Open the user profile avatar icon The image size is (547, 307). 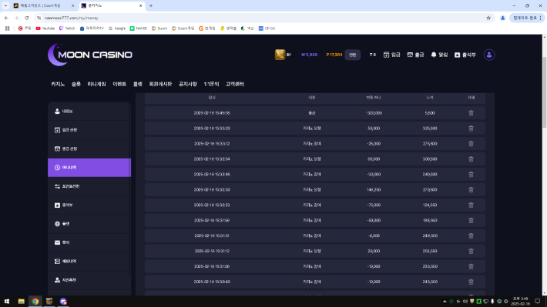coord(489,55)
